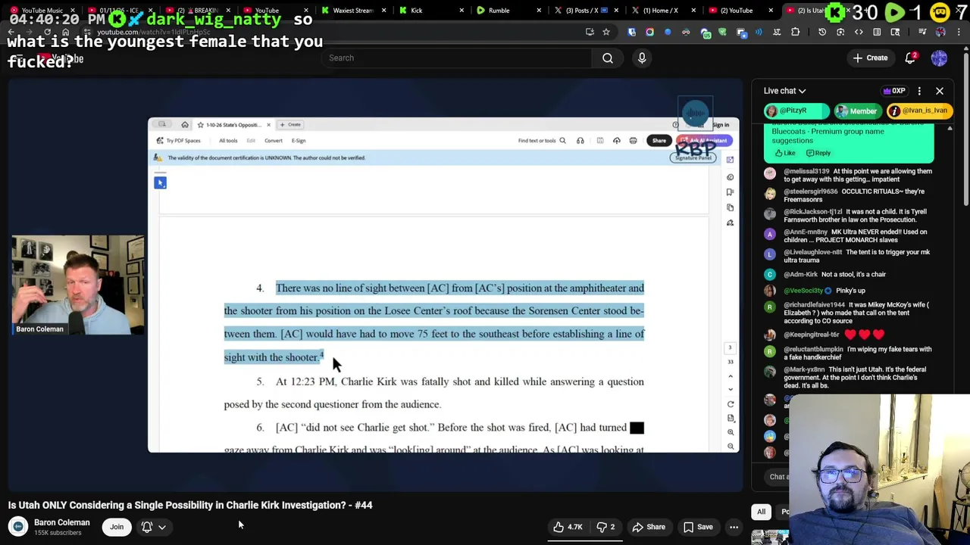Image resolution: width=970 pixels, height=545 pixels.
Task: Go to previous PDF page arrow
Action: [x=731, y=376]
